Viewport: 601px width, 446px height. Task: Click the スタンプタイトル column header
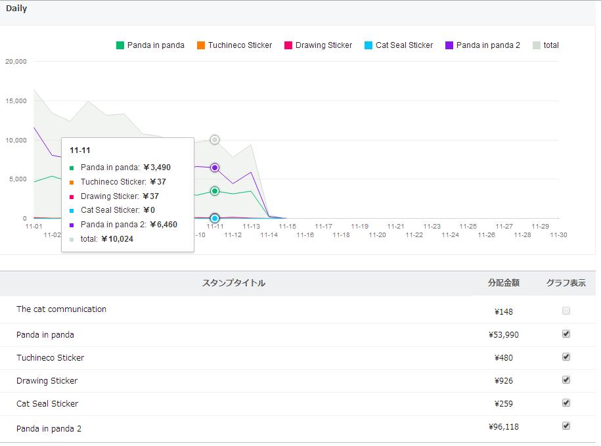coord(234,283)
